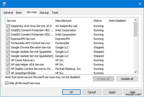Viewport: 144px width, 97px height.
Task: Click the Disable all button
Action: tap(127, 79)
